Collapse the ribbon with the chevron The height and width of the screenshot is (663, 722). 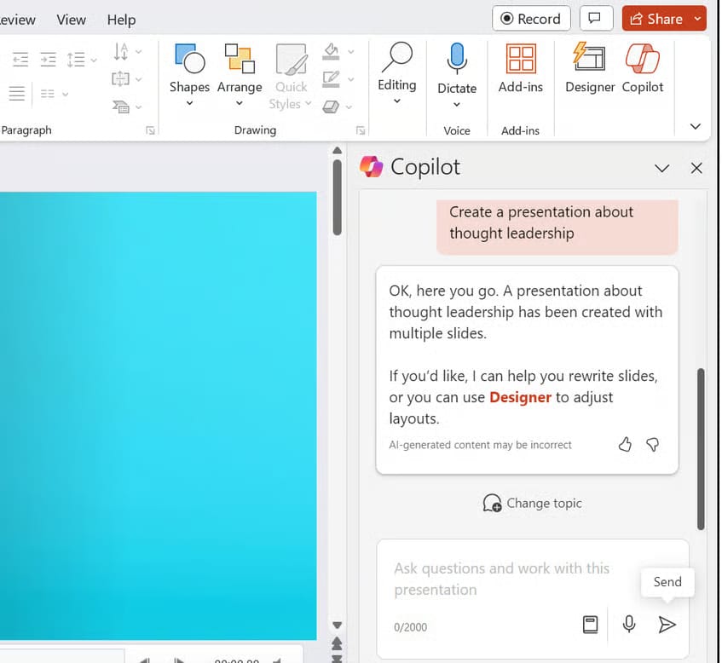(696, 126)
